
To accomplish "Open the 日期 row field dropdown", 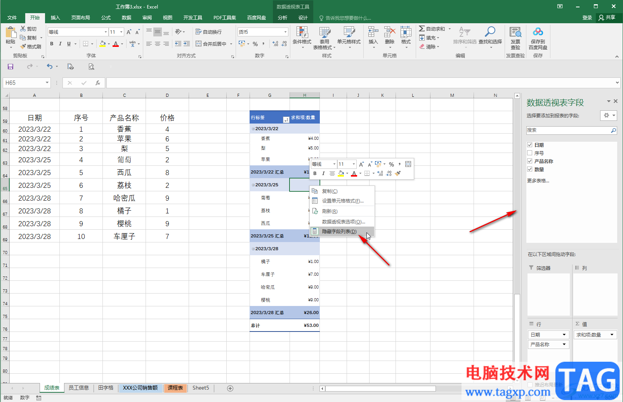I will pos(564,335).
